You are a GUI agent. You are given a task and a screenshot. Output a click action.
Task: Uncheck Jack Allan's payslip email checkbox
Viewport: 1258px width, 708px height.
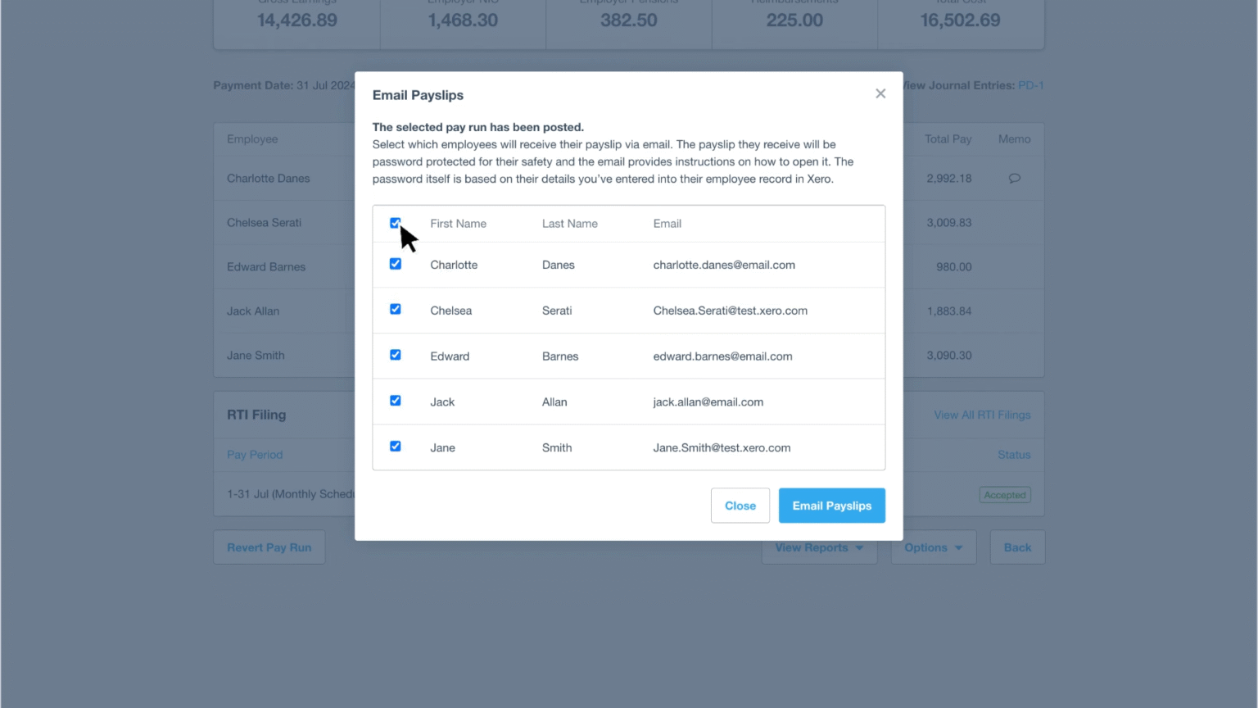(x=396, y=401)
